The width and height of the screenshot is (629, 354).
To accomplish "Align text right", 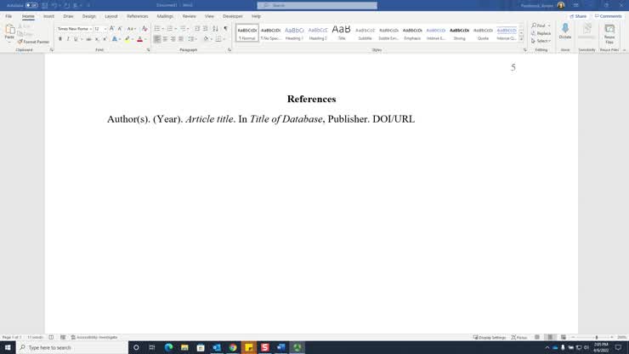I will 173,39.
